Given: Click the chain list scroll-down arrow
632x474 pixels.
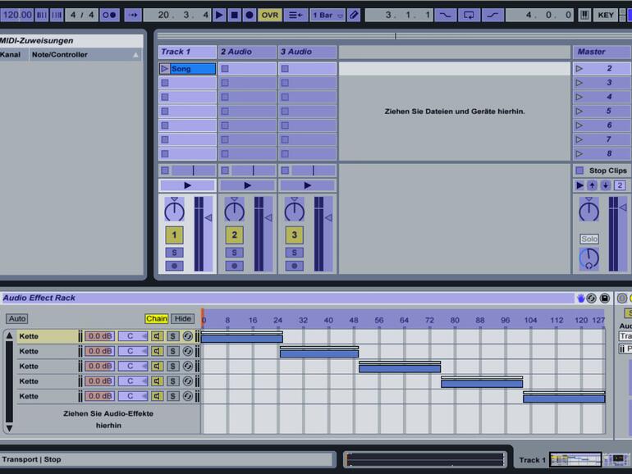Looking at the screenshot, I should point(9,427).
